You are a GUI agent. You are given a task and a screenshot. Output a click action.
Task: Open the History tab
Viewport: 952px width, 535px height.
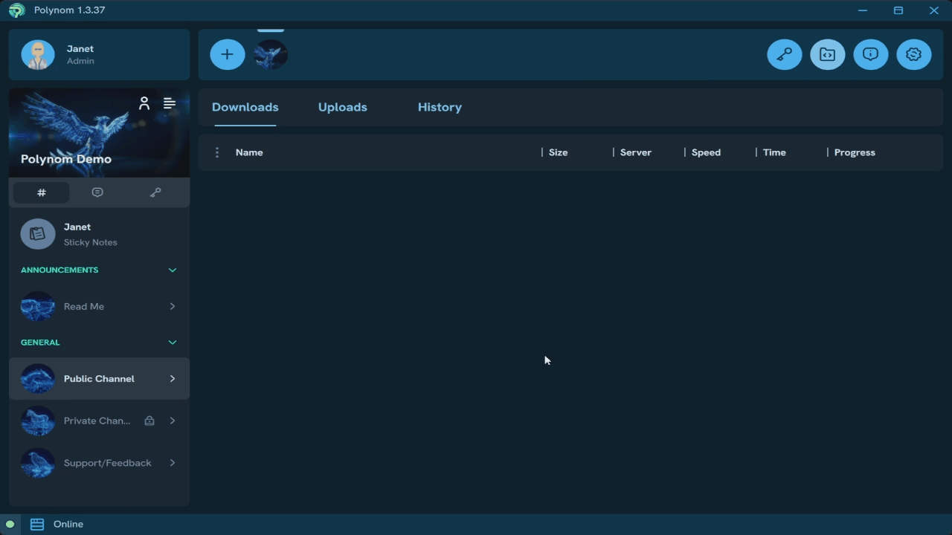(x=440, y=107)
